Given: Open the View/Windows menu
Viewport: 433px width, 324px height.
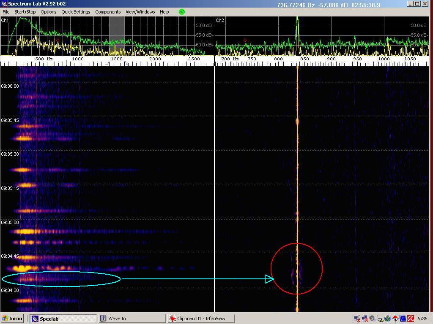Looking at the screenshot, I should pos(140,12).
